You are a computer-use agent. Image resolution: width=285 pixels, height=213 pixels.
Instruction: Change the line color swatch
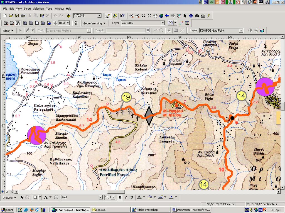tap(161, 197)
